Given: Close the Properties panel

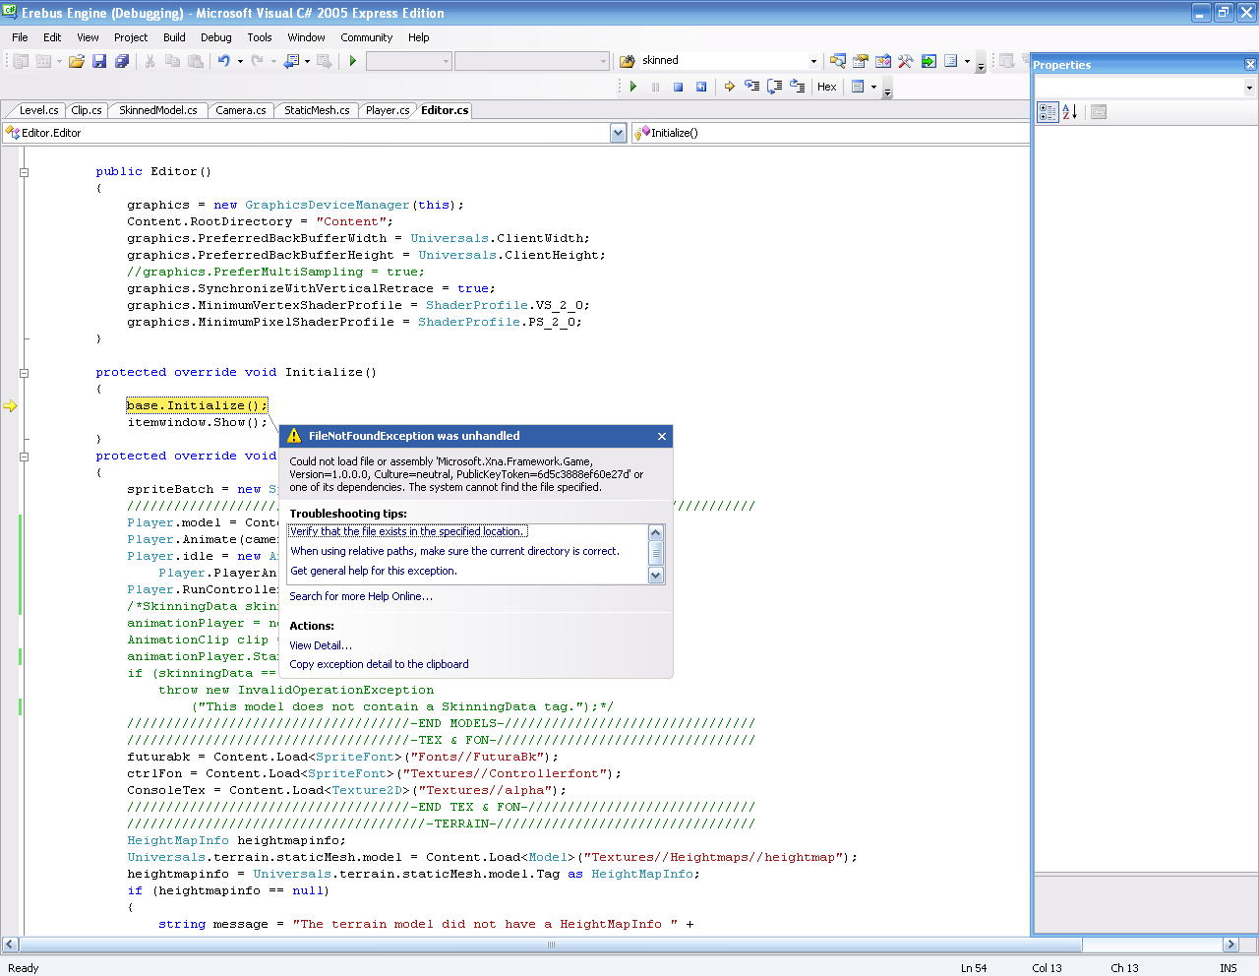Looking at the screenshot, I should pyautogui.click(x=1250, y=65).
